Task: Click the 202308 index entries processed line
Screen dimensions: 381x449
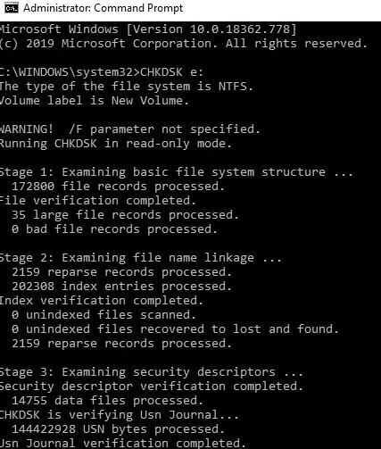Action: point(121,287)
